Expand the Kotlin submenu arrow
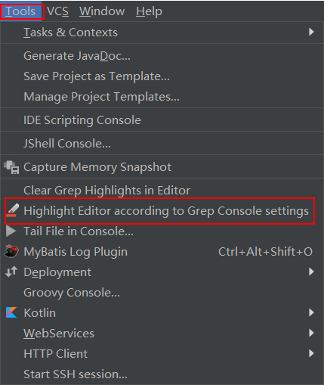 [311, 312]
